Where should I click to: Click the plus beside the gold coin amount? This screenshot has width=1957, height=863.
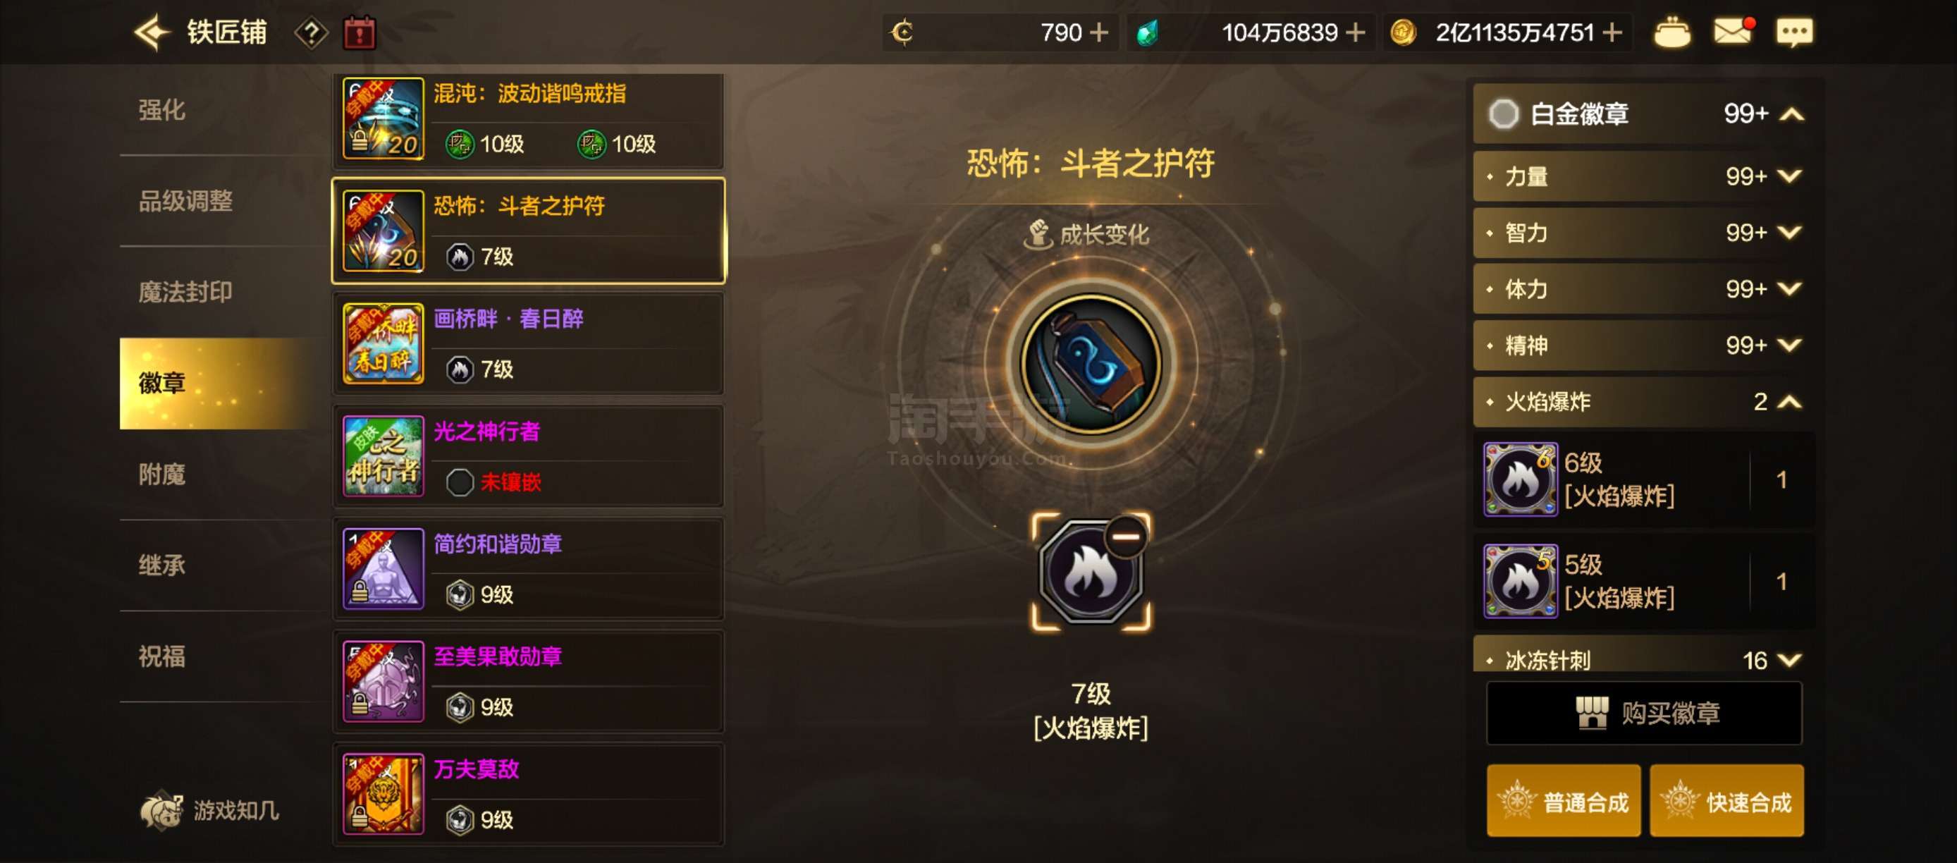tap(1612, 32)
